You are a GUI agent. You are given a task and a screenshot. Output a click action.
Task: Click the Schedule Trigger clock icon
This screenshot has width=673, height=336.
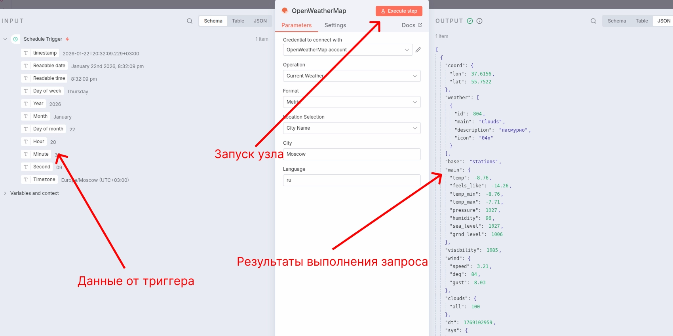15,39
